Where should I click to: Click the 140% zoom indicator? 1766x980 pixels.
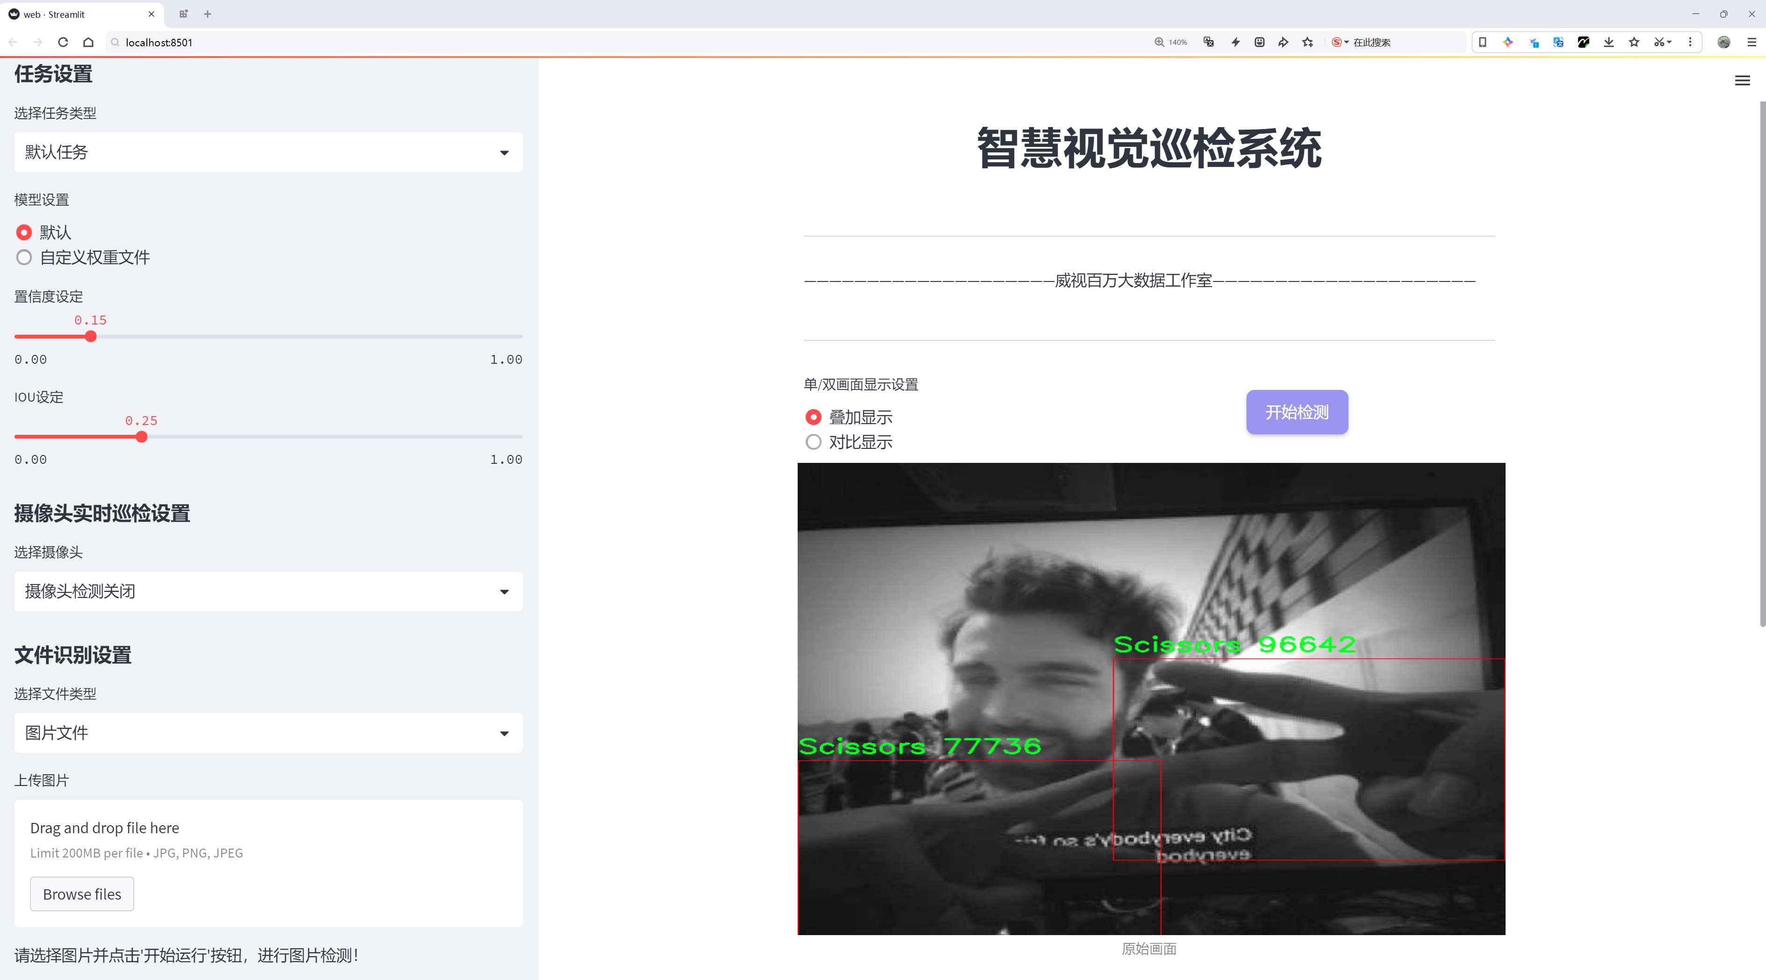(1171, 43)
